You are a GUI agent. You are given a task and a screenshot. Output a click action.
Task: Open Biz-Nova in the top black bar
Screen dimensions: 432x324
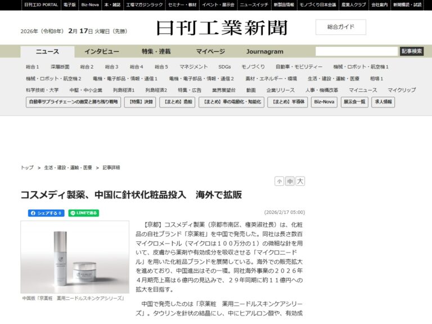coord(90,4)
